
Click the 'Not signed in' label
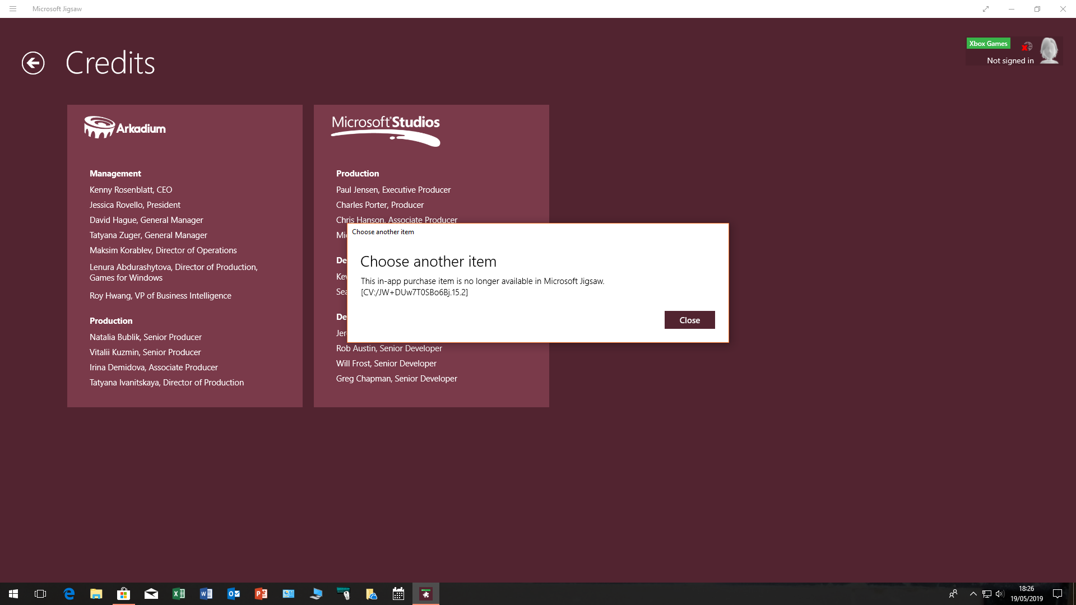tap(1010, 61)
